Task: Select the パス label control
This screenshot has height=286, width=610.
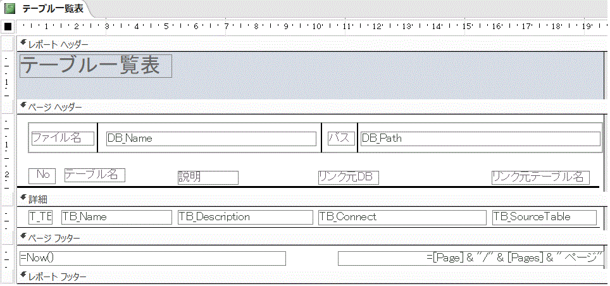Action: click(x=341, y=139)
